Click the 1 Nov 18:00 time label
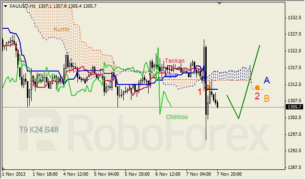This screenshot has width=305, height=179. [45, 174]
